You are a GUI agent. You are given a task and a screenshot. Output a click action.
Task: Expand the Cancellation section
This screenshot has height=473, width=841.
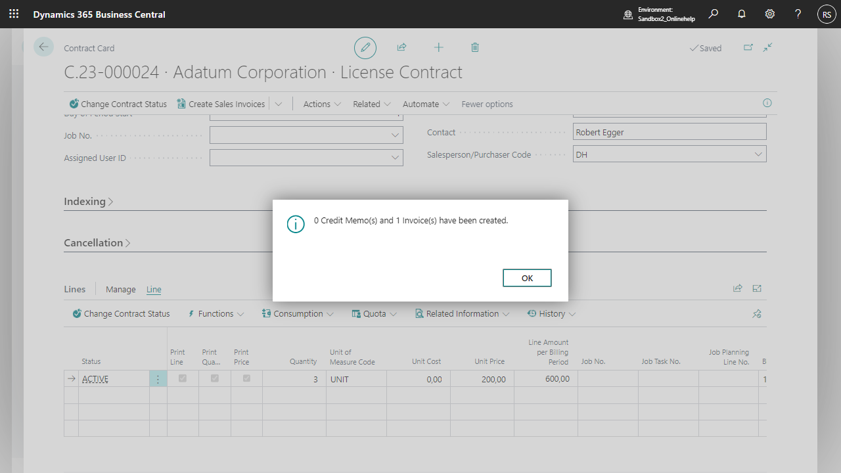[97, 243]
